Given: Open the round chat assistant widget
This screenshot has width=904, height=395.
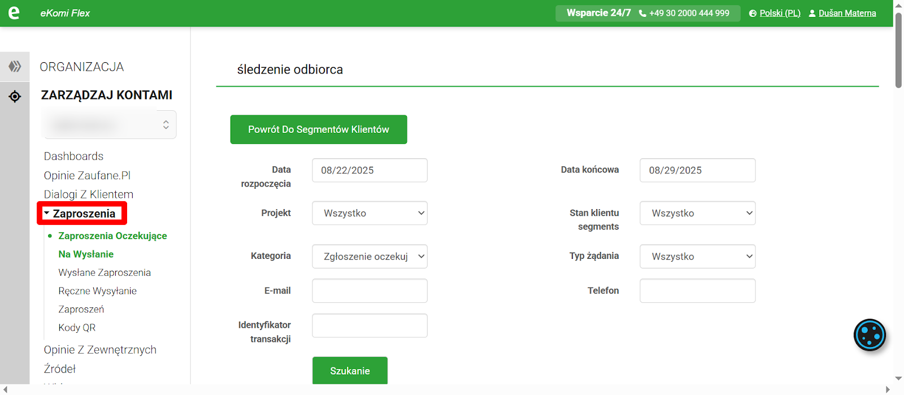Looking at the screenshot, I should 870,335.
